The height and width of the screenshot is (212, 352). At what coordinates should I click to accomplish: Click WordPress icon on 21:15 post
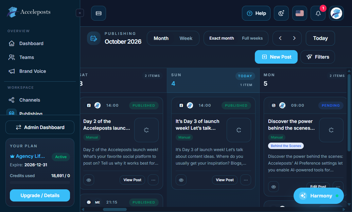click(x=89, y=202)
